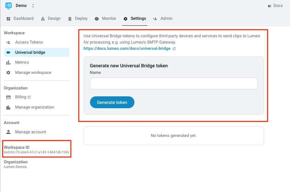Select the Settings tab
The width and height of the screenshot is (290, 192).
tap(135, 18)
